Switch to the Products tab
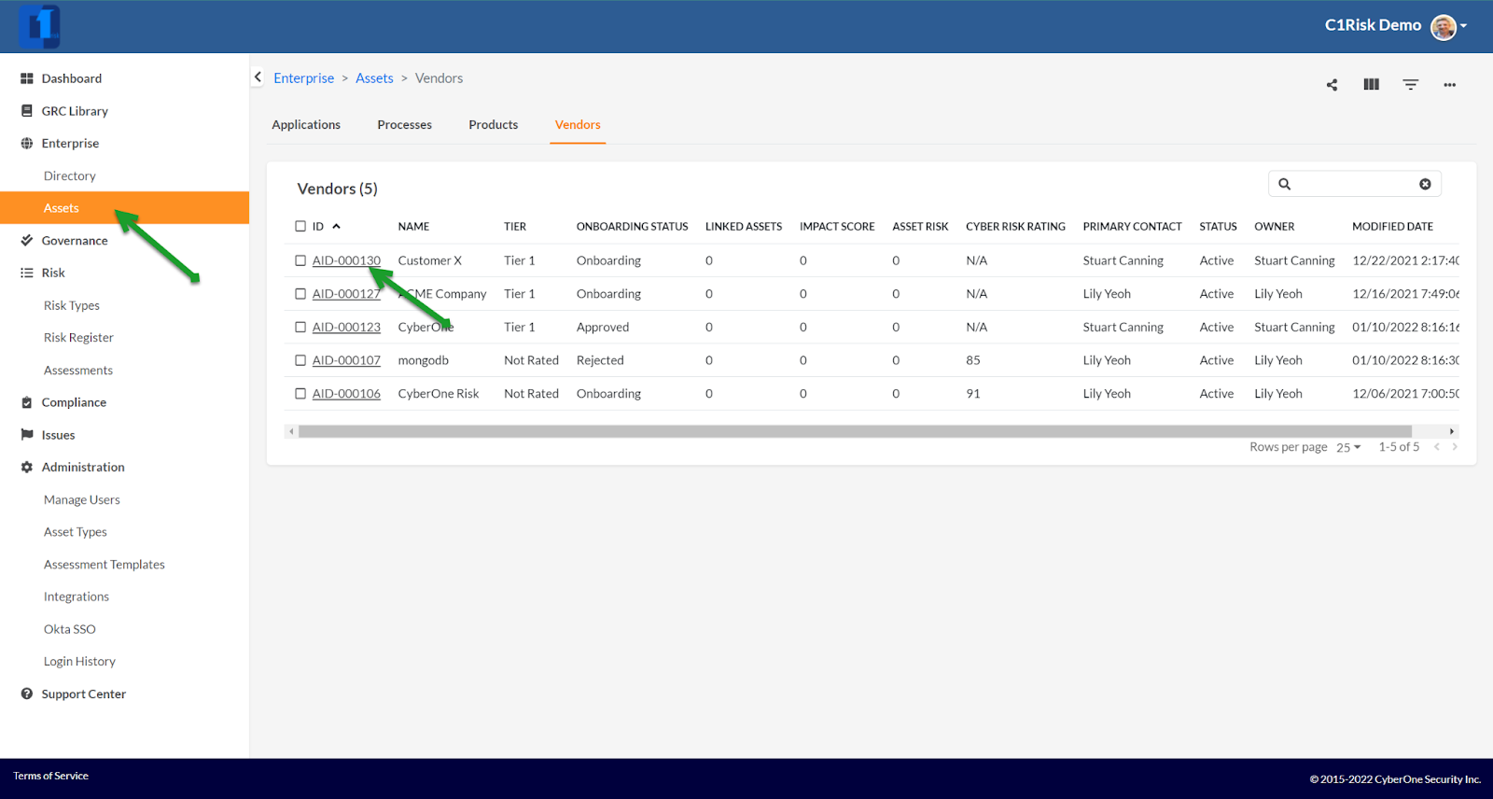1493x799 pixels. 493,125
